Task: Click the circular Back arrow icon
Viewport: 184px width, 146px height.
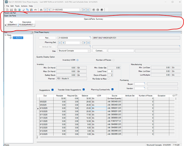Action: coord(94,10)
